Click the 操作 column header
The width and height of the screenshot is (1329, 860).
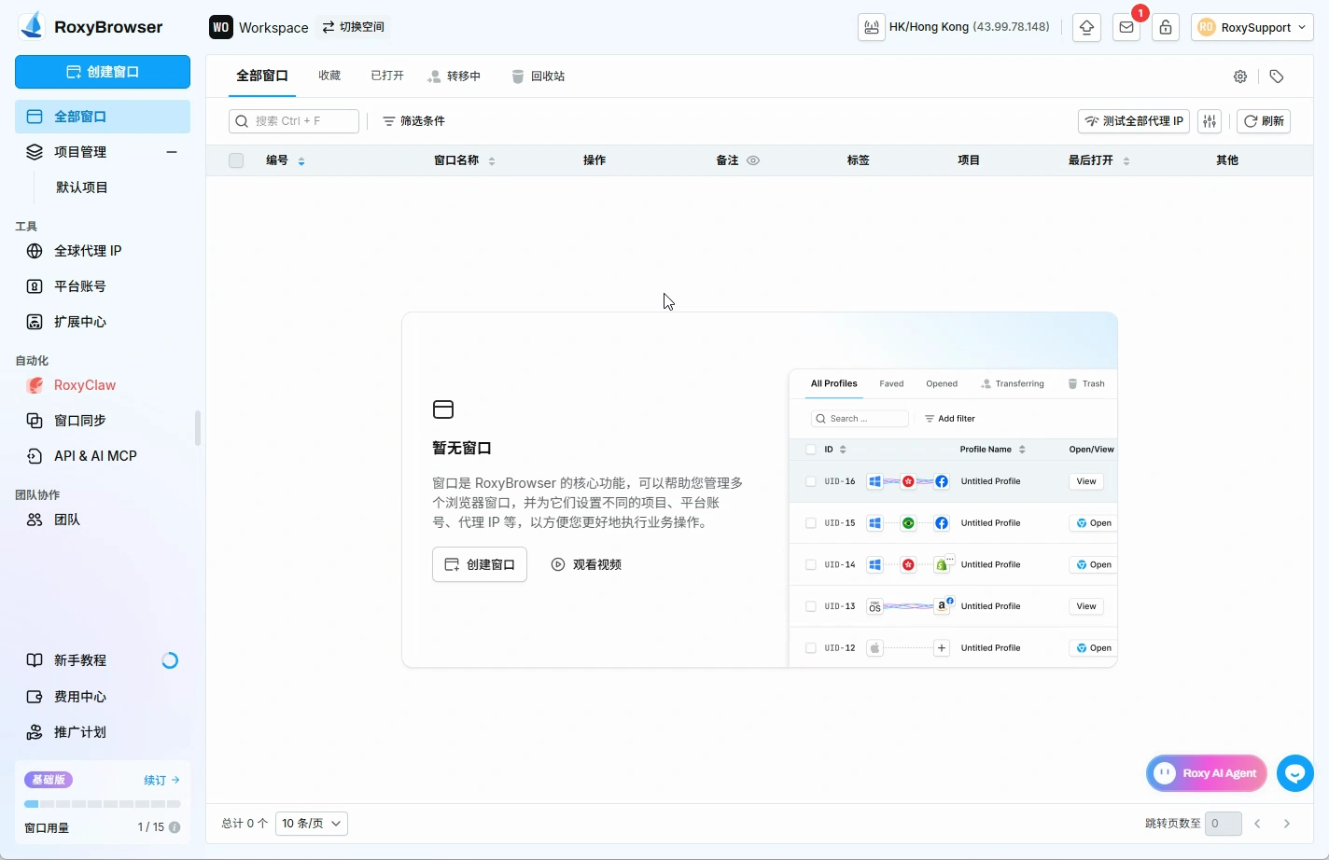595,160
